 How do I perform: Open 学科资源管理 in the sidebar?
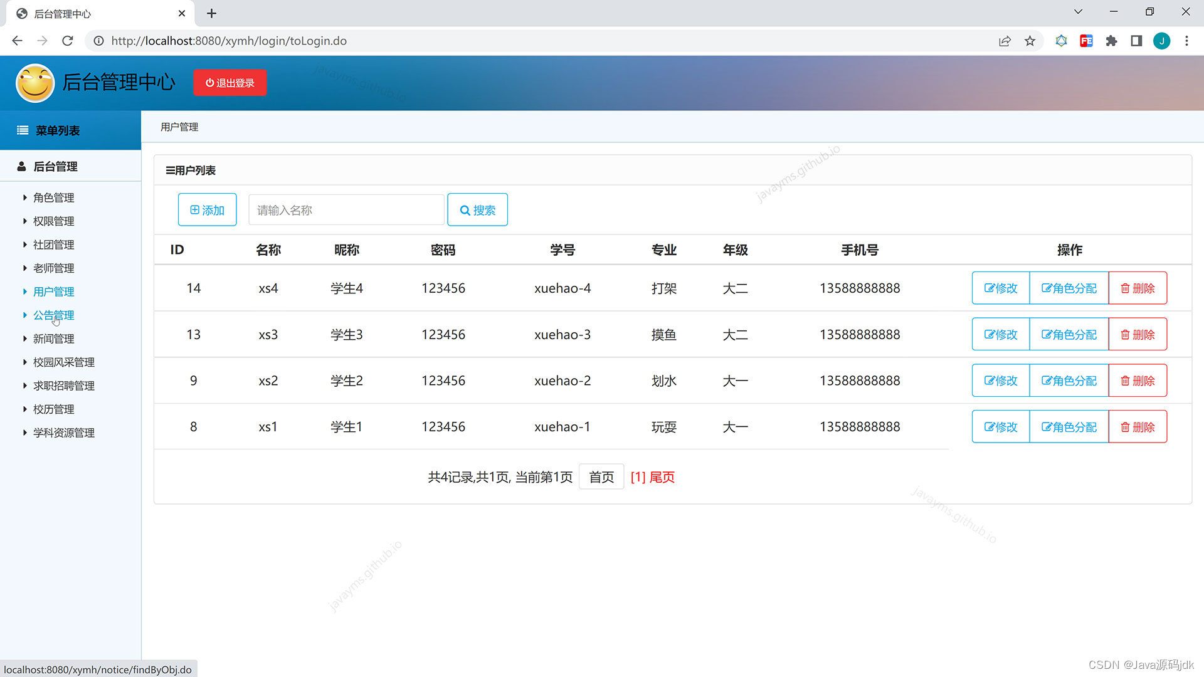pyautogui.click(x=63, y=433)
